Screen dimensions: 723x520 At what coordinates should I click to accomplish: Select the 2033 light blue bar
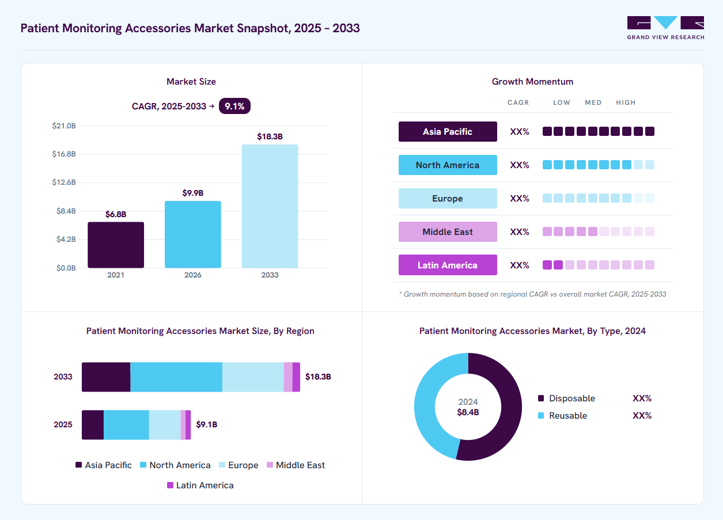pyautogui.click(x=270, y=206)
